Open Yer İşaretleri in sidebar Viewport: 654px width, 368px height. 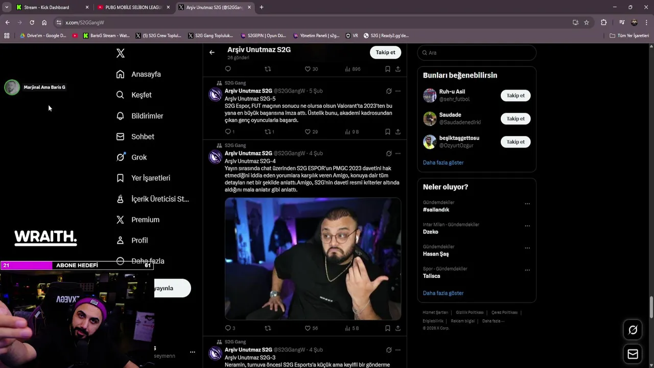click(x=143, y=178)
